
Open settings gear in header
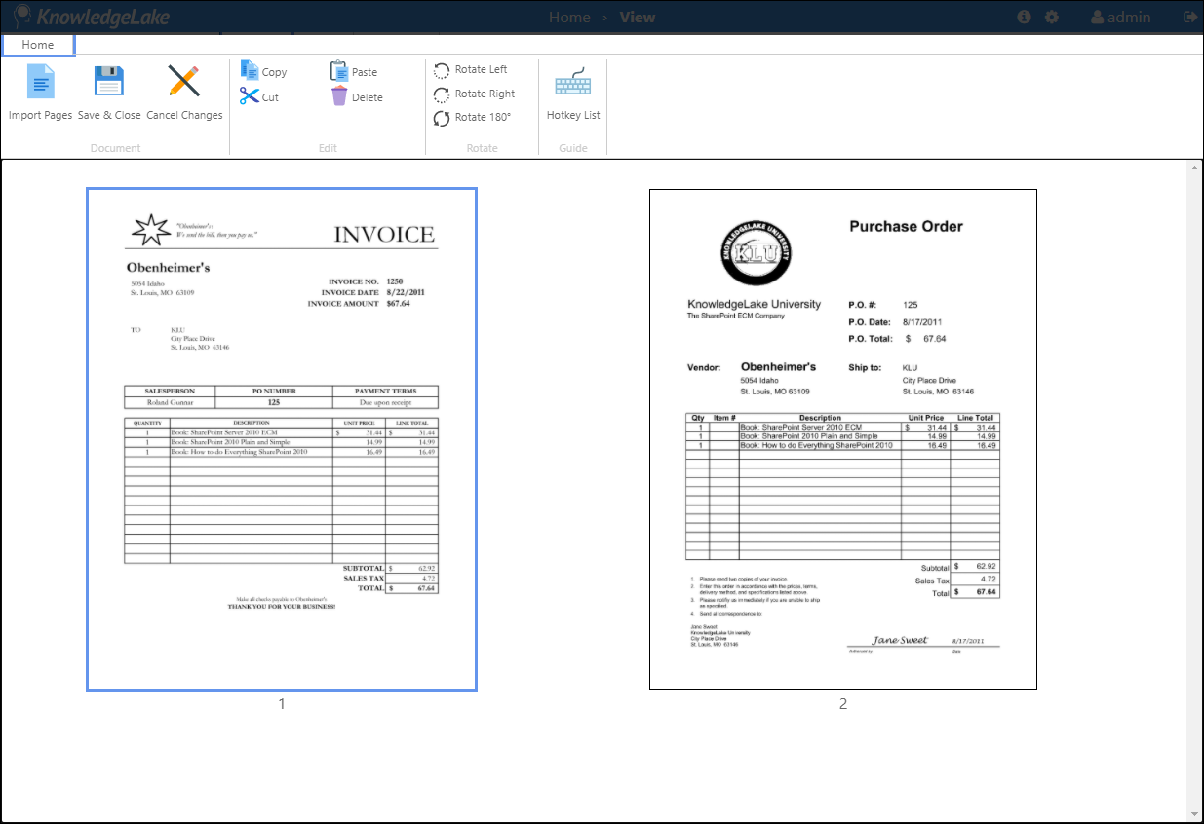[1051, 17]
